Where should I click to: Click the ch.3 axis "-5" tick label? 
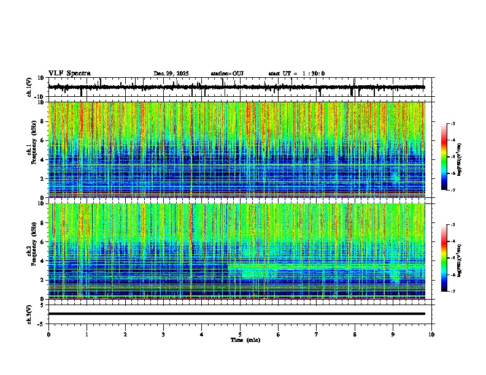[42, 324]
